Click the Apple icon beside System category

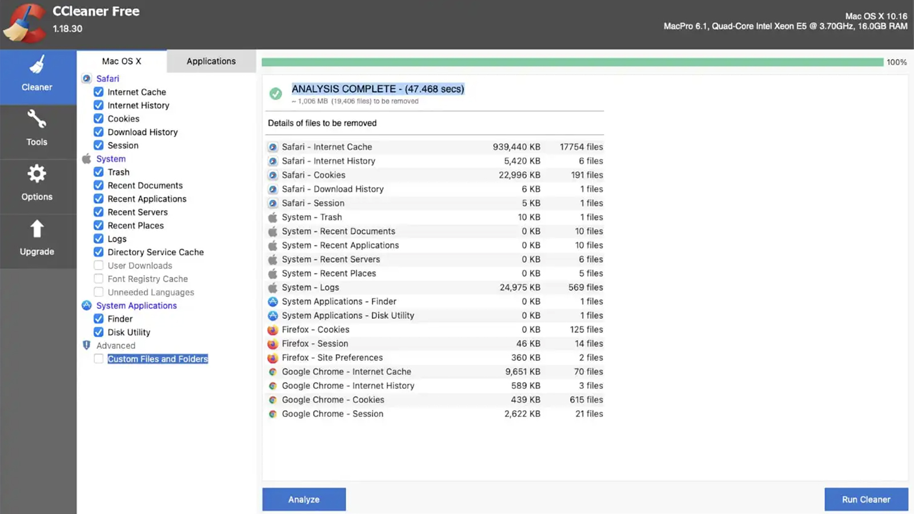[x=87, y=159]
